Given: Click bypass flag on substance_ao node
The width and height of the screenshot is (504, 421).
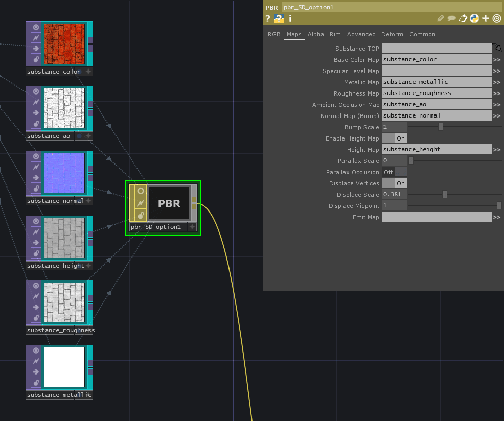Looking at the screenshot, I should [x=36, y=102].
